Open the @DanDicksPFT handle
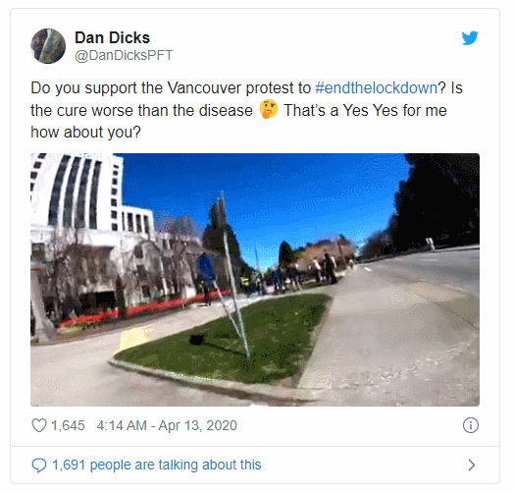Image resolution: width=514 pixels, height=493 pixels. (x=124, y=55)
